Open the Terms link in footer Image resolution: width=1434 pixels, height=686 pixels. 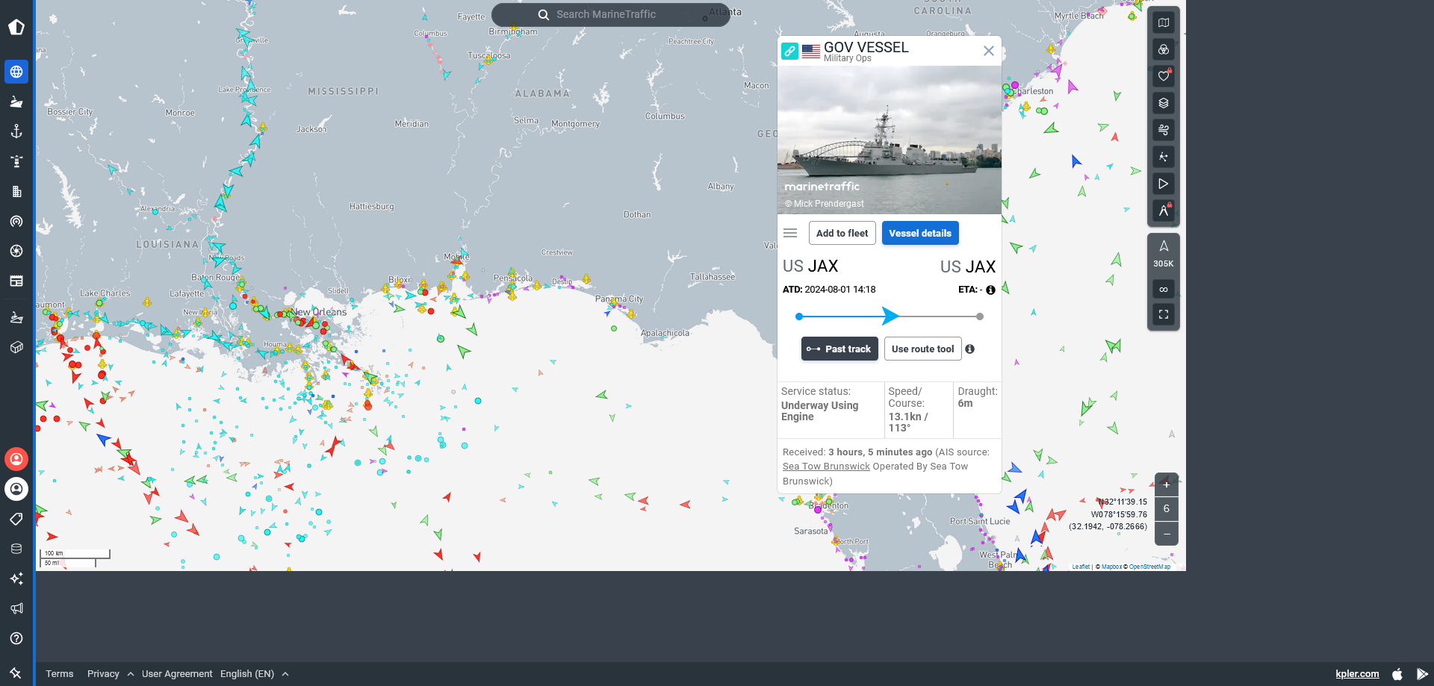click(x=60, y=674)
